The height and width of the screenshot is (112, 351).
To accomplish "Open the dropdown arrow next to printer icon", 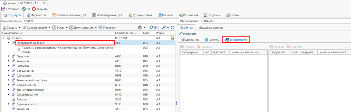I will 144,28.
